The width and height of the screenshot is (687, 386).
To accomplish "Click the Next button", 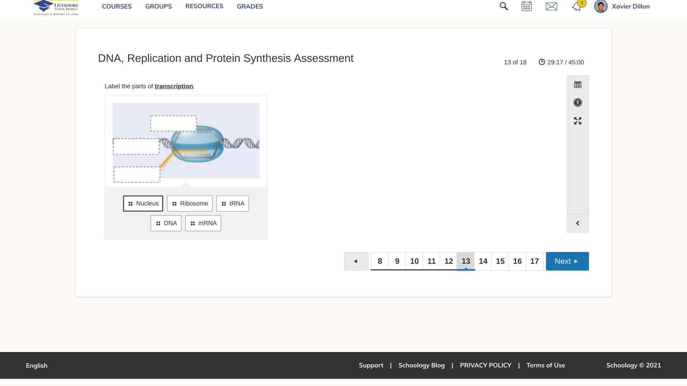I will pyautogui.click(x=567, y=261).
